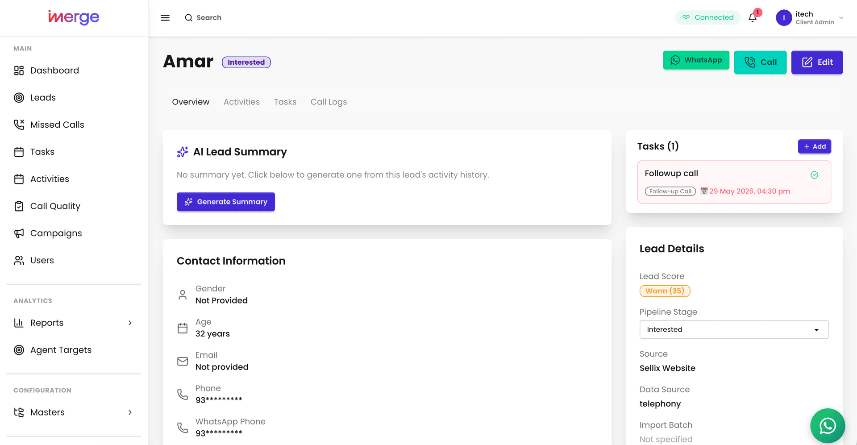Click the 29 May 2026 due date
Image resolution: width=857 pixels, height=445 pixels.
(750, 191)
